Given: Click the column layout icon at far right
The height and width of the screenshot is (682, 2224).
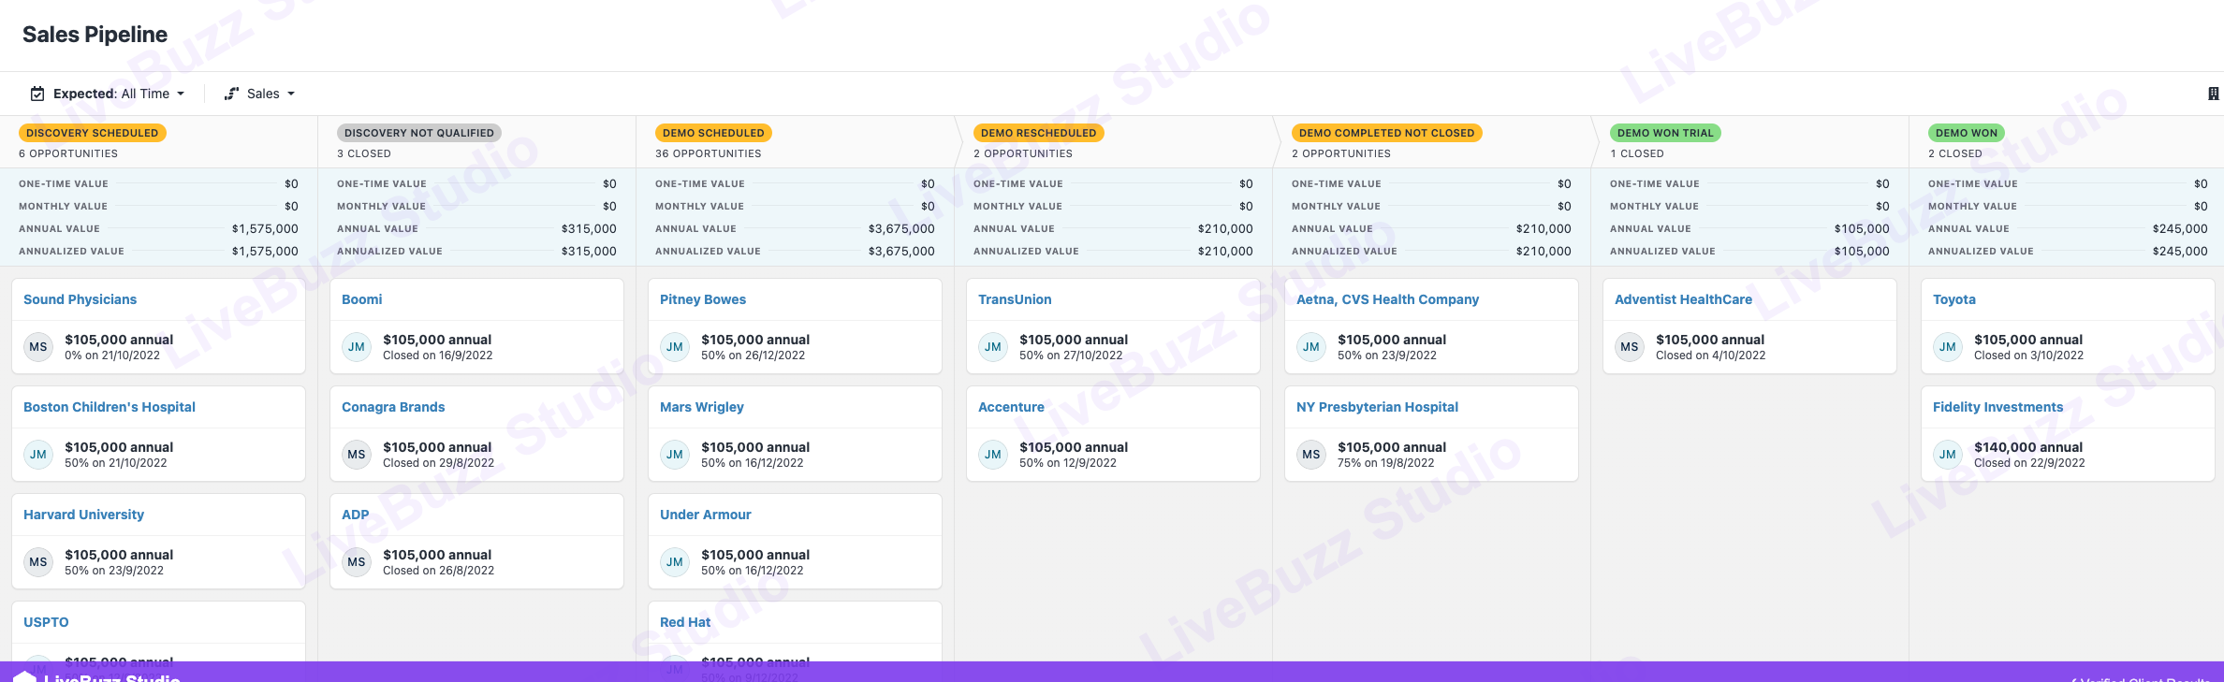Looking at the screenshot, I should point(2213,94).
